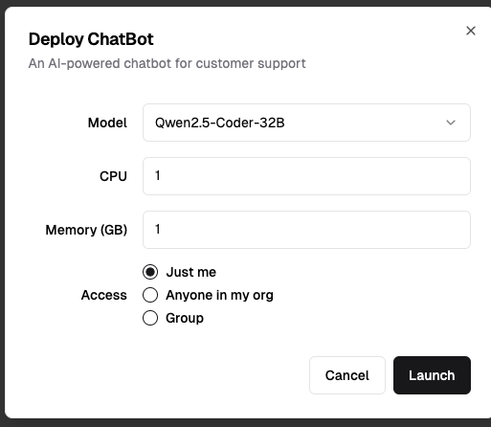Focus the CPU input field
The height and width of the screenshot is (427, 491).
point(306,176)
